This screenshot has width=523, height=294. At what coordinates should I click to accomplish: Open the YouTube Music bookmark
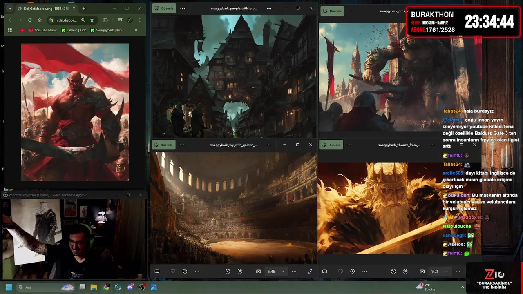click(x=43, y=30)
